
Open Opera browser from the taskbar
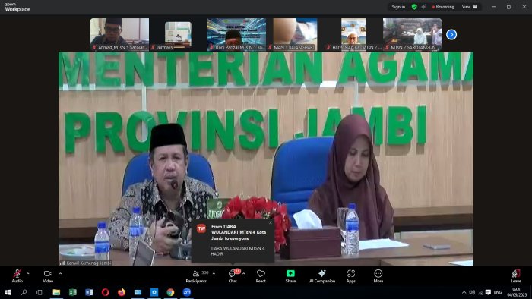105,292
